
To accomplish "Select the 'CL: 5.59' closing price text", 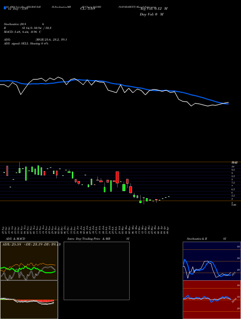I will tap(88, 9).
